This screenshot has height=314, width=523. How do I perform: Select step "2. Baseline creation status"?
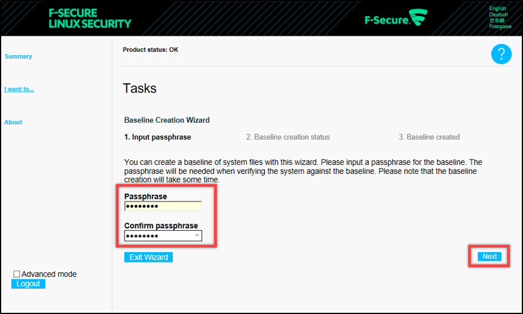[x=288, y=137]
